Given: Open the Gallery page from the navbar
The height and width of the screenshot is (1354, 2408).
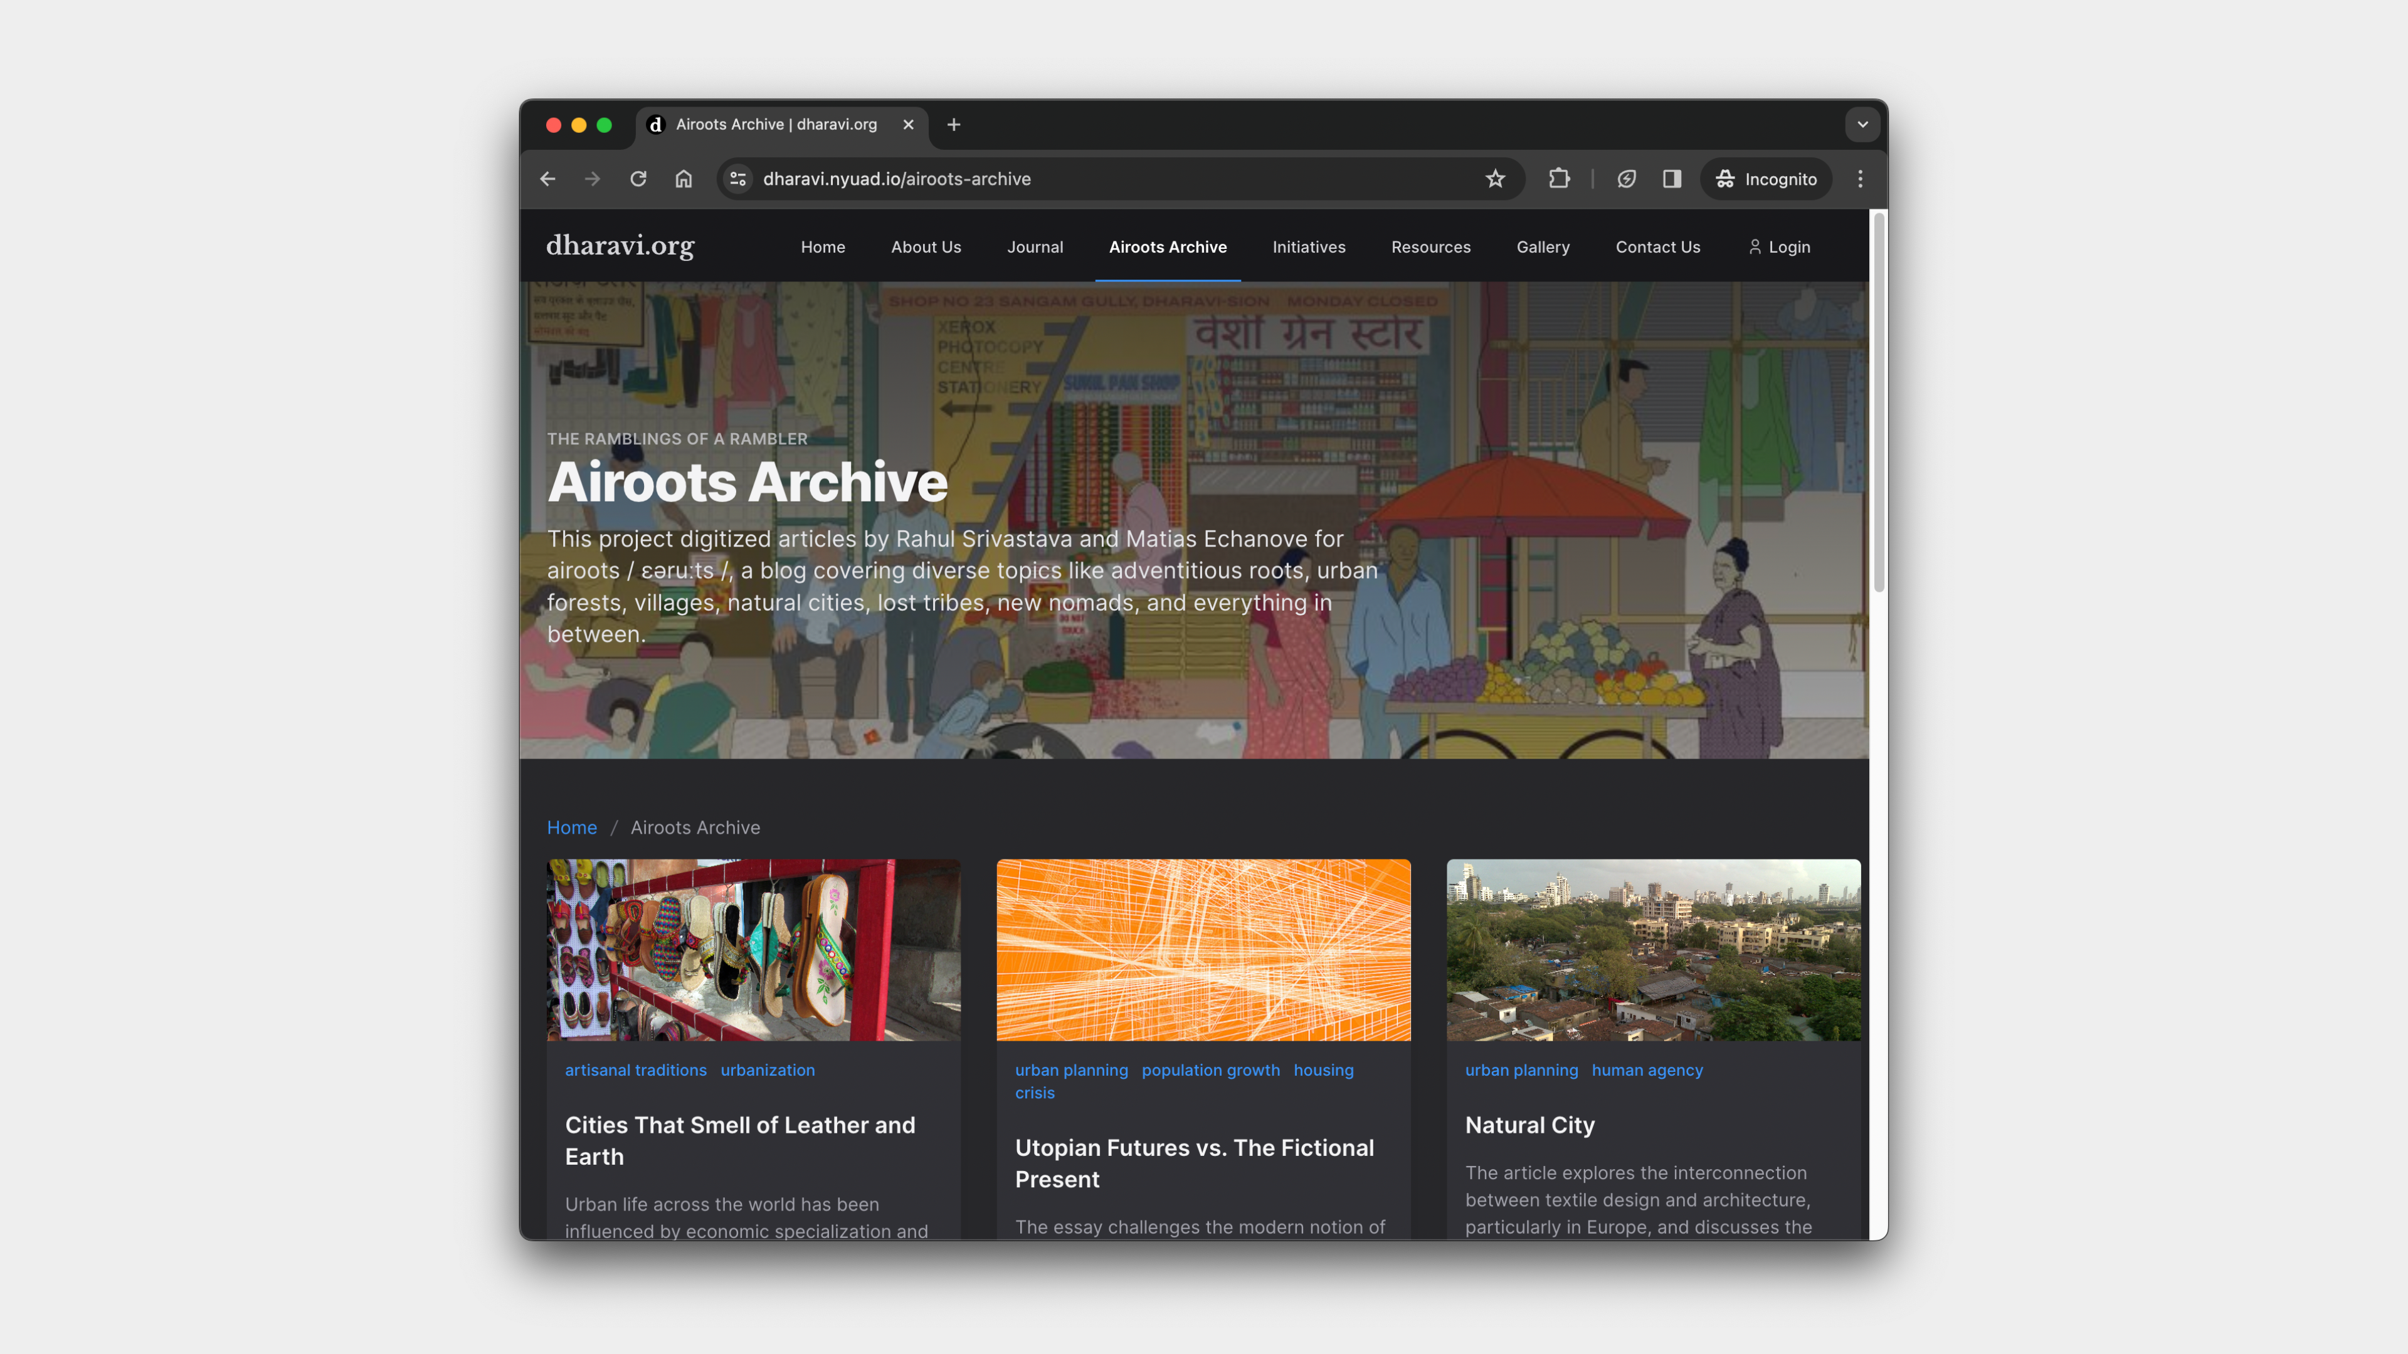Looking at the screenshot, I should click(1543, 247).
